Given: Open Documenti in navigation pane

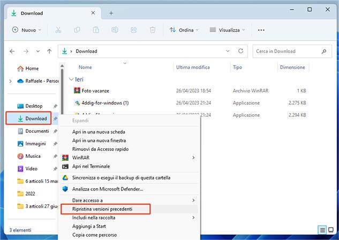Looking at the screenshot, I should (33, 131).
